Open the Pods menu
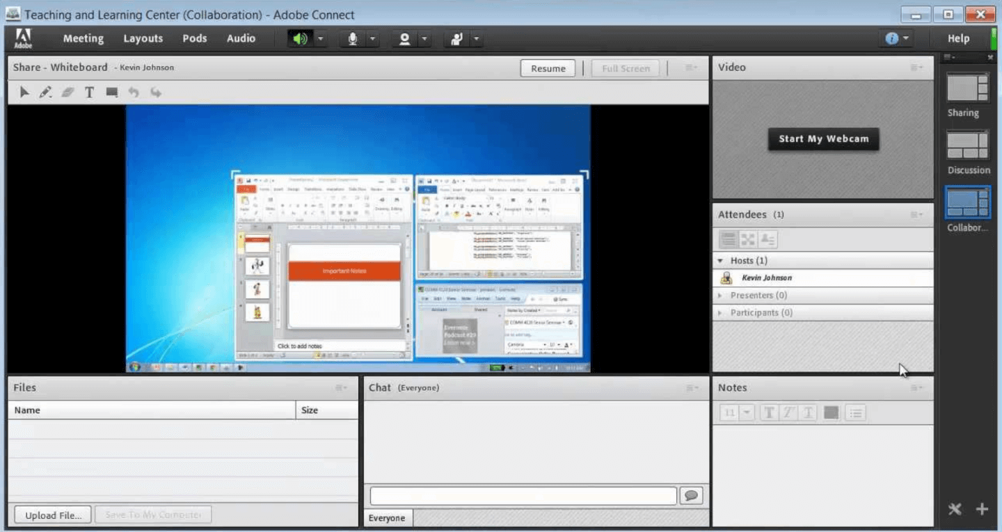The image size is (1002, 532). 195,39
